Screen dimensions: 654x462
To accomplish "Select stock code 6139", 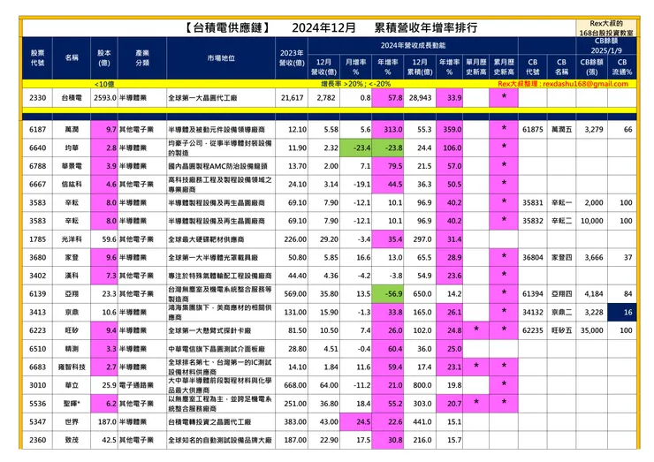I will pos(37,293).
